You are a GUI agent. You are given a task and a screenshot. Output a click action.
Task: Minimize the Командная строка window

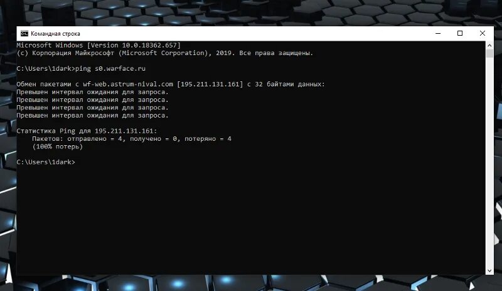(x=438, y=33)
